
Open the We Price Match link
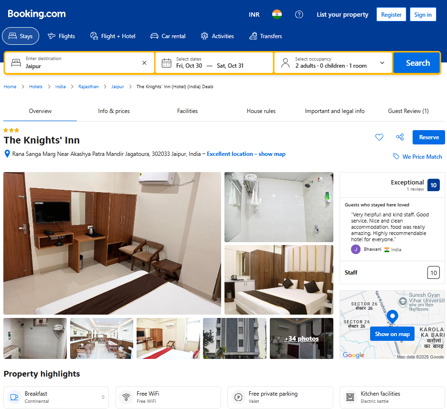point(422,156)
